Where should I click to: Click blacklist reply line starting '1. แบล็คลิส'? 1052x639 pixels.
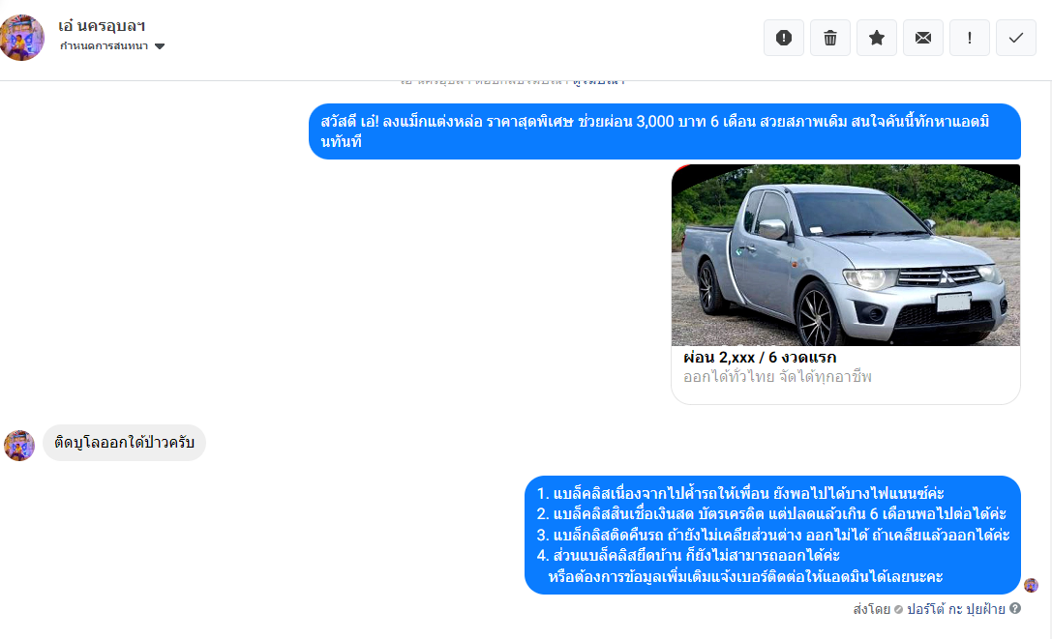tap(740, 493)
